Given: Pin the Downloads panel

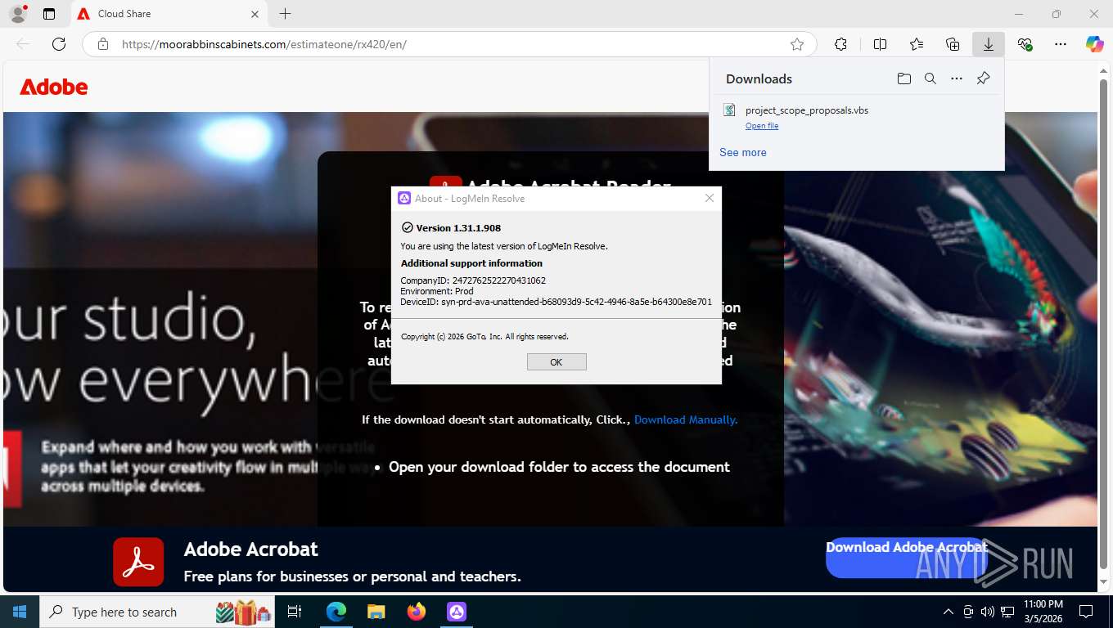Looking at the screenshot, I should (983, 78).
